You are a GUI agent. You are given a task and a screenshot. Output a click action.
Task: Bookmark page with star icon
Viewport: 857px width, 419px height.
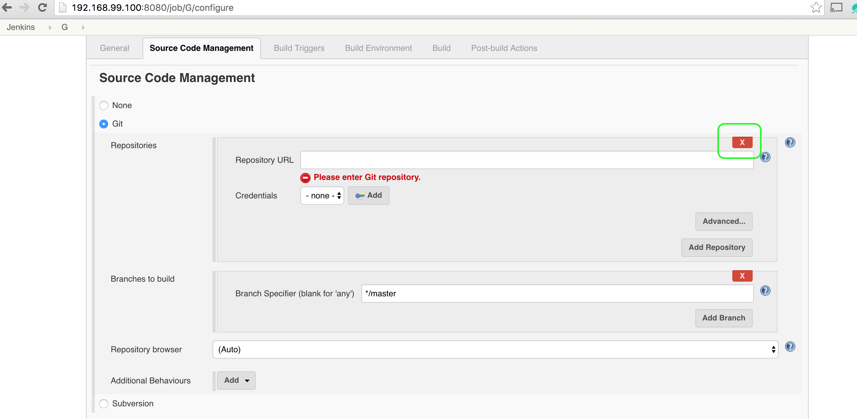click(x=815, y=7)
